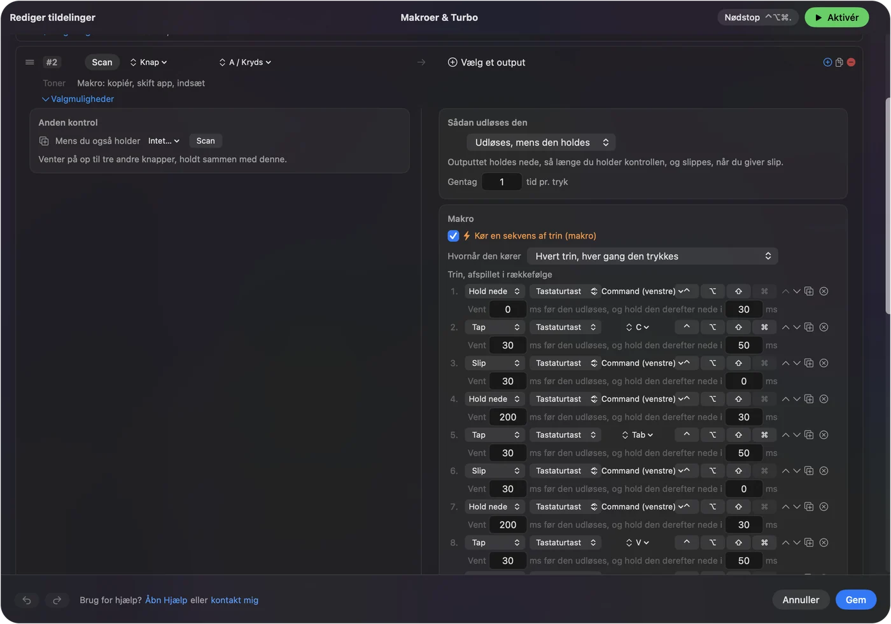Add a new assignment with the blue plus icon

click(827, 62)
